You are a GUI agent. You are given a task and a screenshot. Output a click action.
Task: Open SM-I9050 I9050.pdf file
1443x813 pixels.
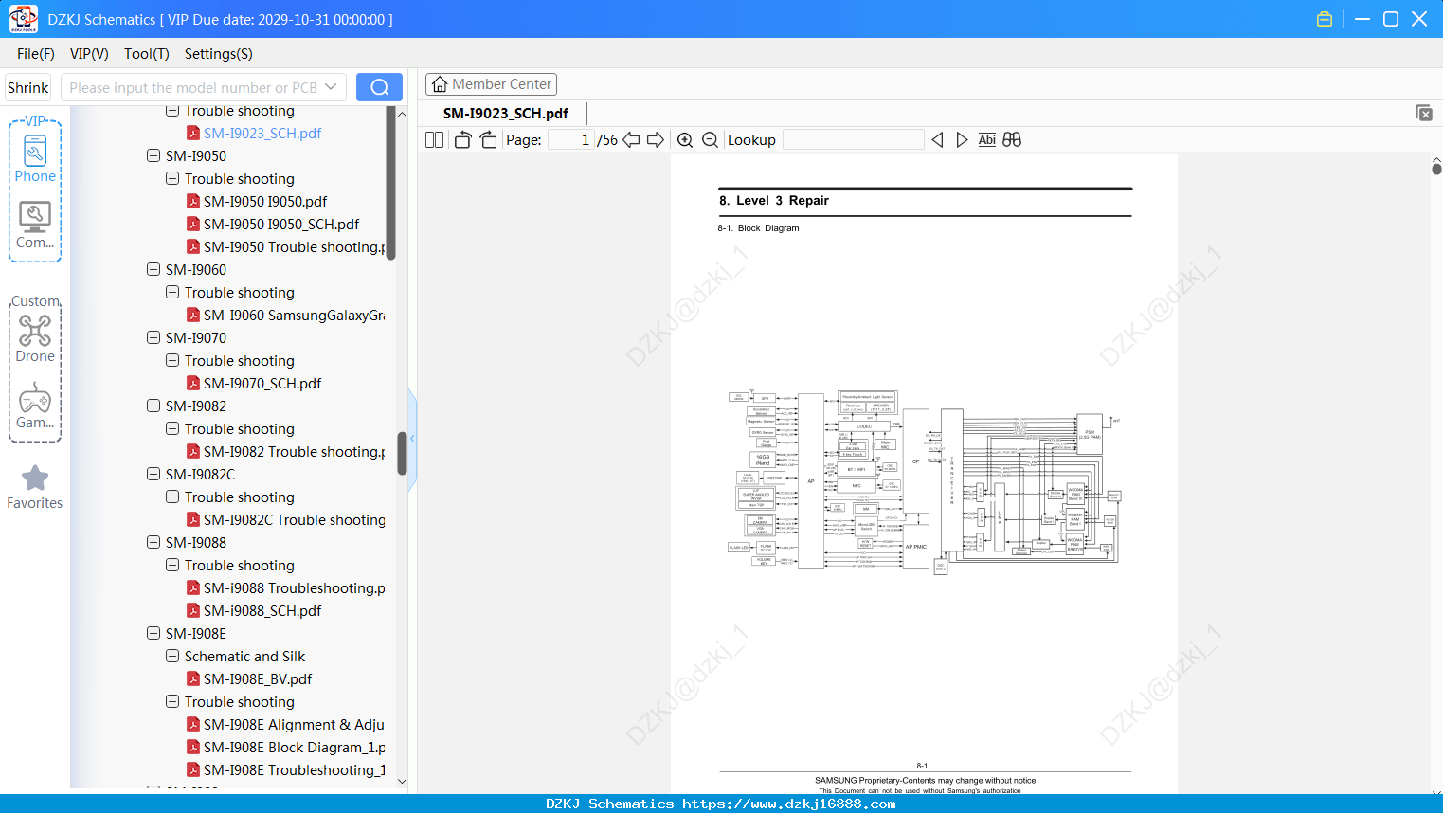pyautogui.click(x=265, y=202)
